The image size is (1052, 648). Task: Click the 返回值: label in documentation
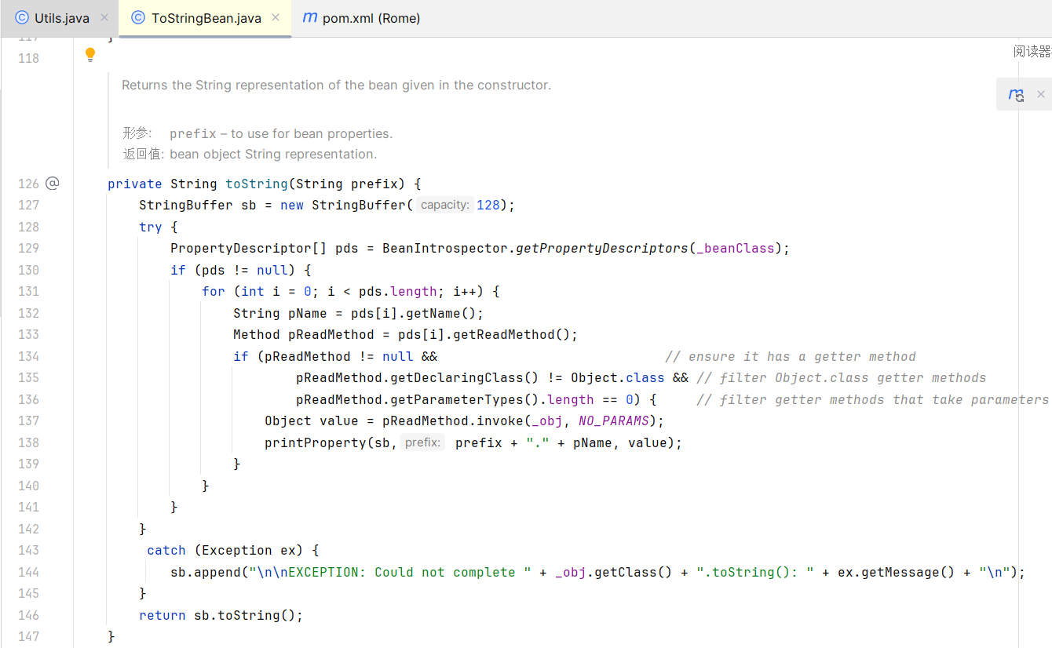(144, 154)
